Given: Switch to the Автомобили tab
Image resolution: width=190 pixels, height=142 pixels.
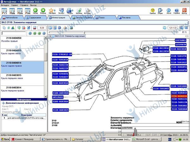Looking at the screenshot, I should tap(12, 18).
